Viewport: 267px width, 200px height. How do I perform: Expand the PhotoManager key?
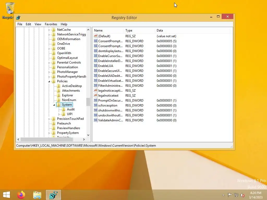[49, 72]
